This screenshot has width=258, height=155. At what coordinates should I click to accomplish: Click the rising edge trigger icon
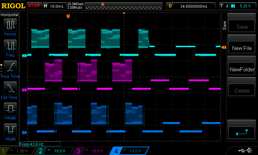click(227, 6)
